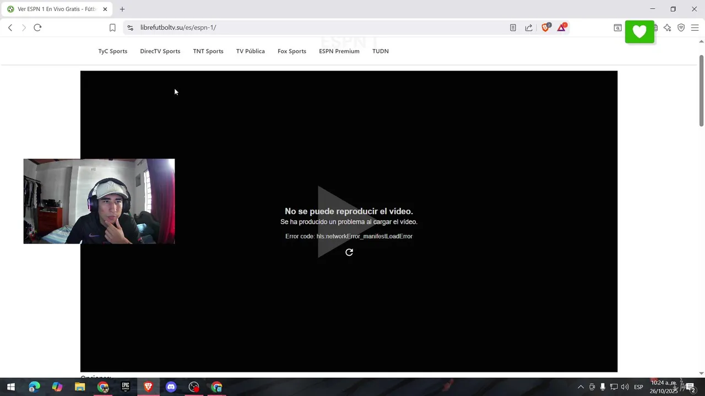Open OBS Studio taskbar icon
This screenshot has width=705, height=396.
click(x=194, y=387)
